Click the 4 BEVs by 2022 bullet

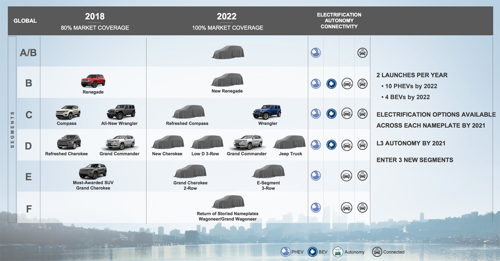(405, 97)
